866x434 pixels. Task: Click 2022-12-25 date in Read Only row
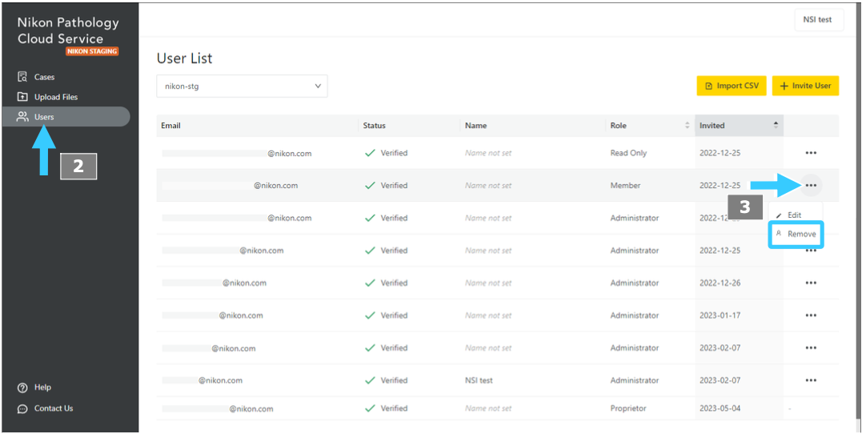720,153
